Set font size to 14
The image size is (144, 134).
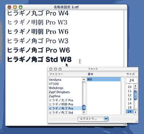click(x=130, y=104)
